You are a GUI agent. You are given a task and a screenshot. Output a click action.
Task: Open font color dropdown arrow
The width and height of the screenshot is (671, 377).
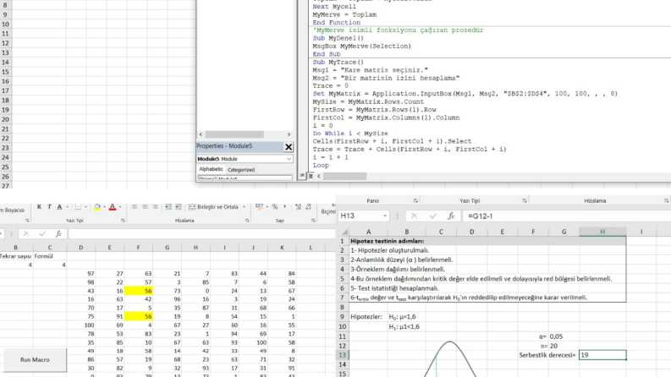[x=120, y=207]
